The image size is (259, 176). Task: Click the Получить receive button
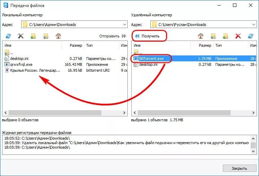(147, 36)
